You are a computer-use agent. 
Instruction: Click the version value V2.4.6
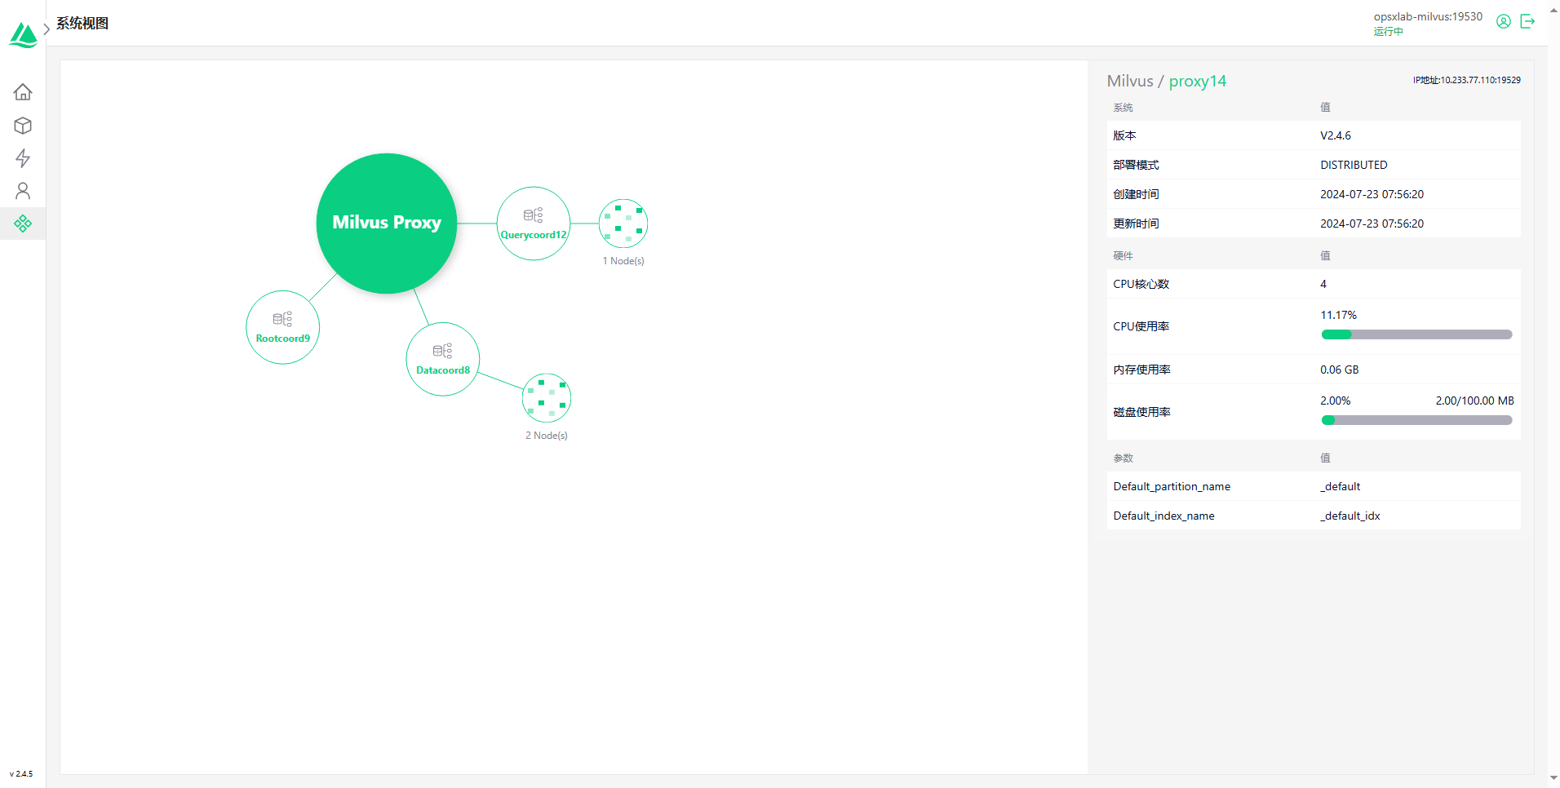(x=1336, y=135)
